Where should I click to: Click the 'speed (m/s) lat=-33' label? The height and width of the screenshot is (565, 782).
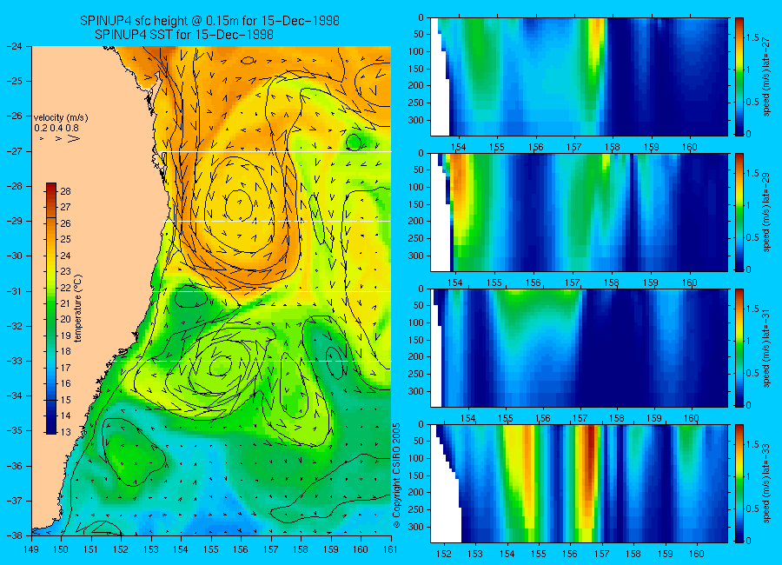(766, 484)
